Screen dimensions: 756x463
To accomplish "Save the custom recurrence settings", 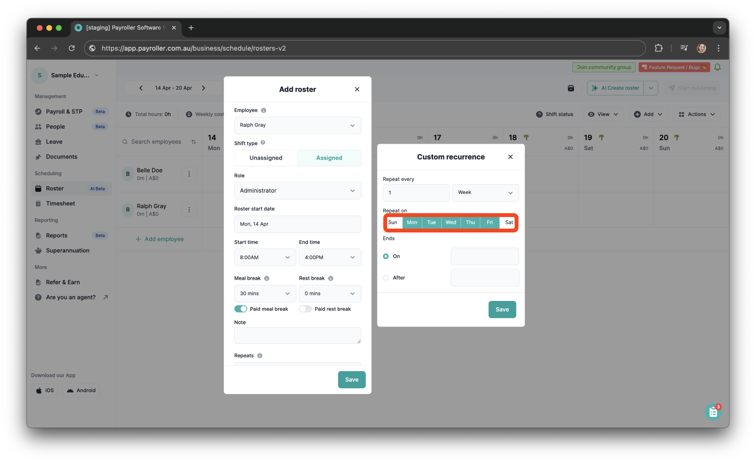I will [502, 309].
